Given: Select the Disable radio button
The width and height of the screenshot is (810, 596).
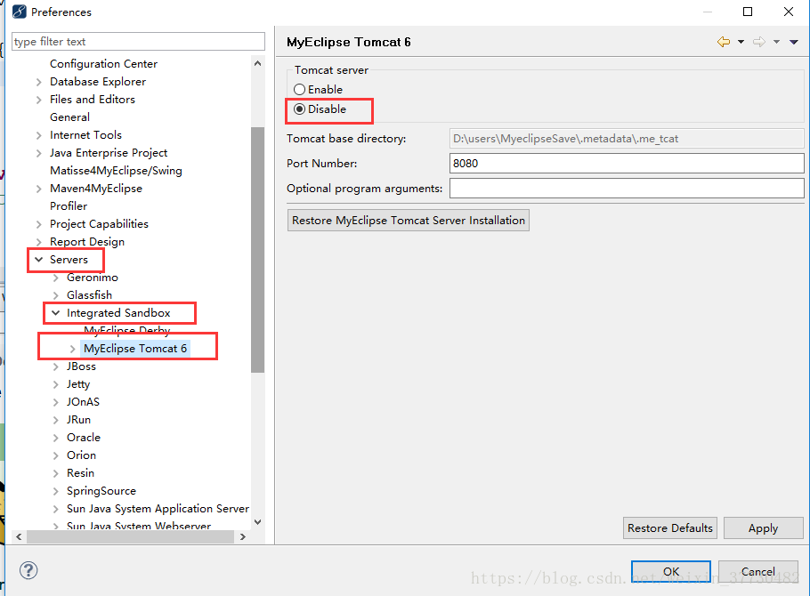Looking at the screenshot, I should pos(299,109).
